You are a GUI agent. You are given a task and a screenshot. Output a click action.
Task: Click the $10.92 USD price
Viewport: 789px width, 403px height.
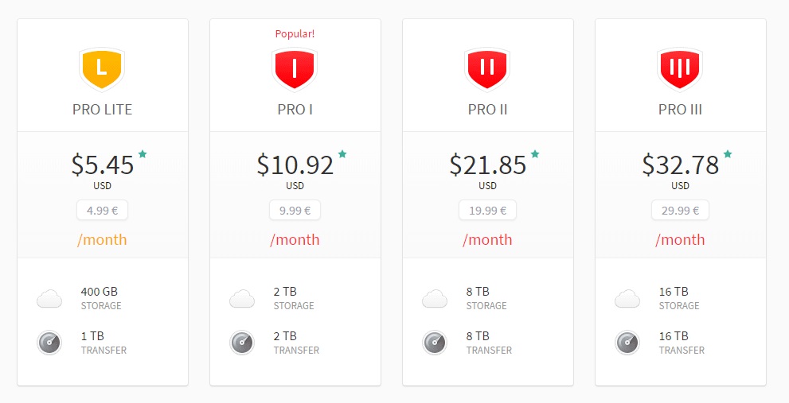pyautogui.click(x=295, y=172)
